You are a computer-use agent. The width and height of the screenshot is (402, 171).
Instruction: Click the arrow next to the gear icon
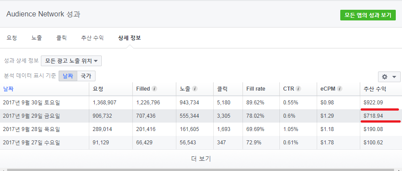click(394, 77)
